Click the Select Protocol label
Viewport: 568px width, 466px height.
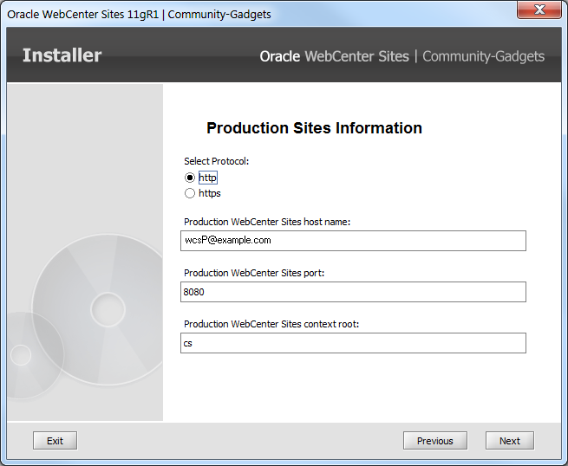click(x=216, y=161)
